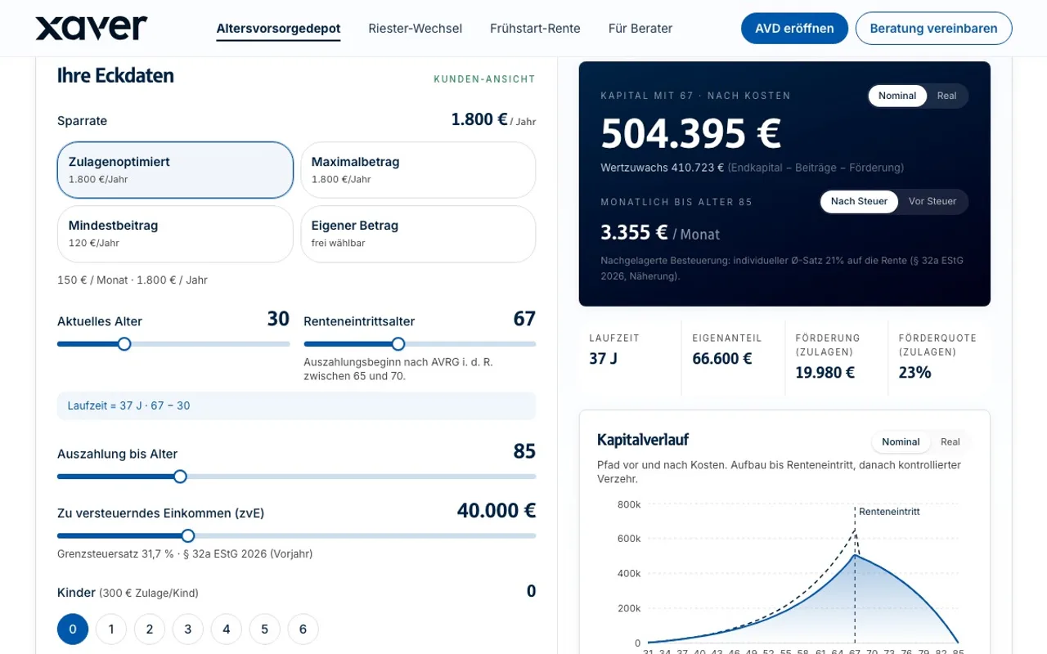
Task: Click the Auszahlung bis Alter slider handle
Action: [180, 477]
